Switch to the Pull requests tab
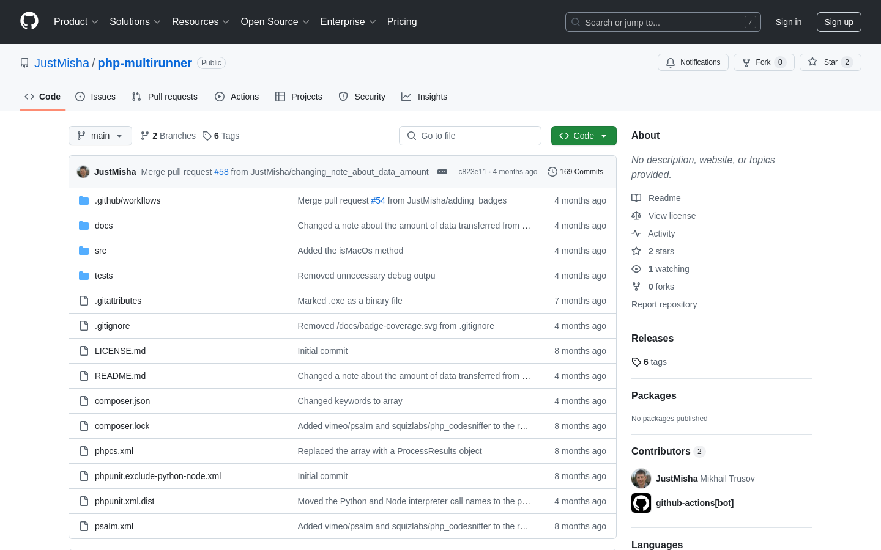The width and height of the screenshot is (881, 550). click(x=165, y=97)
